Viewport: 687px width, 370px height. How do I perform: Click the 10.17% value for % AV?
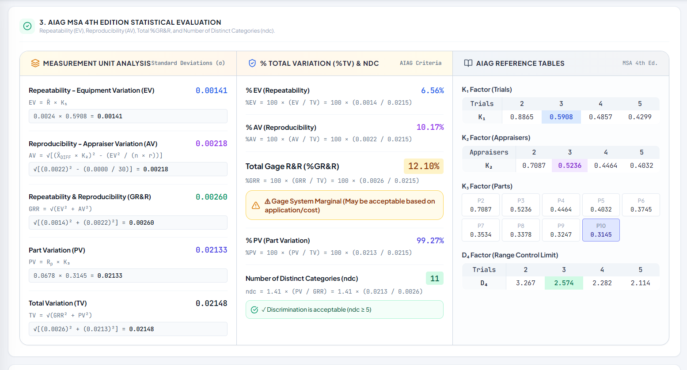pyautogui.click(x=430, y=127)
